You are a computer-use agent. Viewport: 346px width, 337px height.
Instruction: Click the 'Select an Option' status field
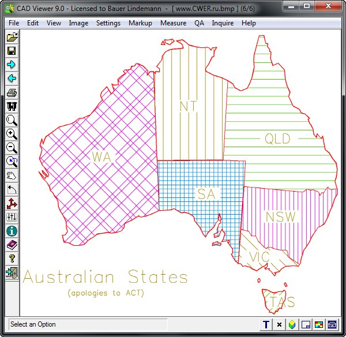(88, 324)
